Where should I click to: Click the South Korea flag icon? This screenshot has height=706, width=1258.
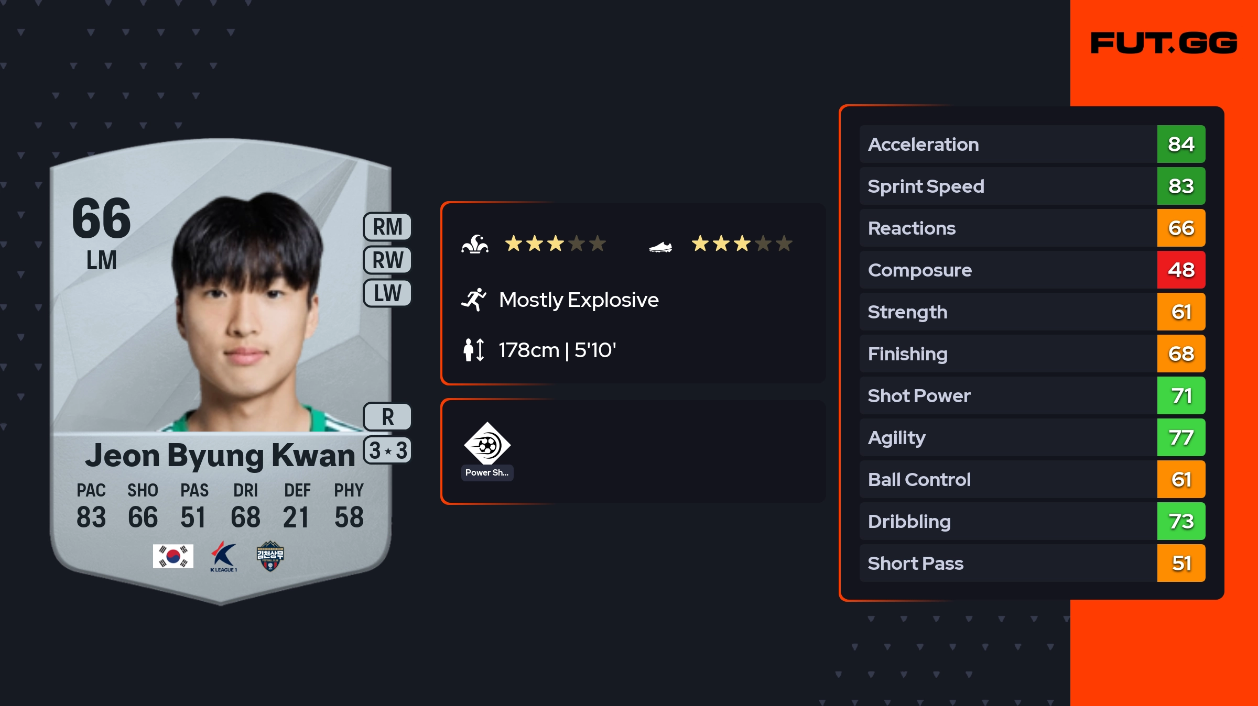coord(173,556)
